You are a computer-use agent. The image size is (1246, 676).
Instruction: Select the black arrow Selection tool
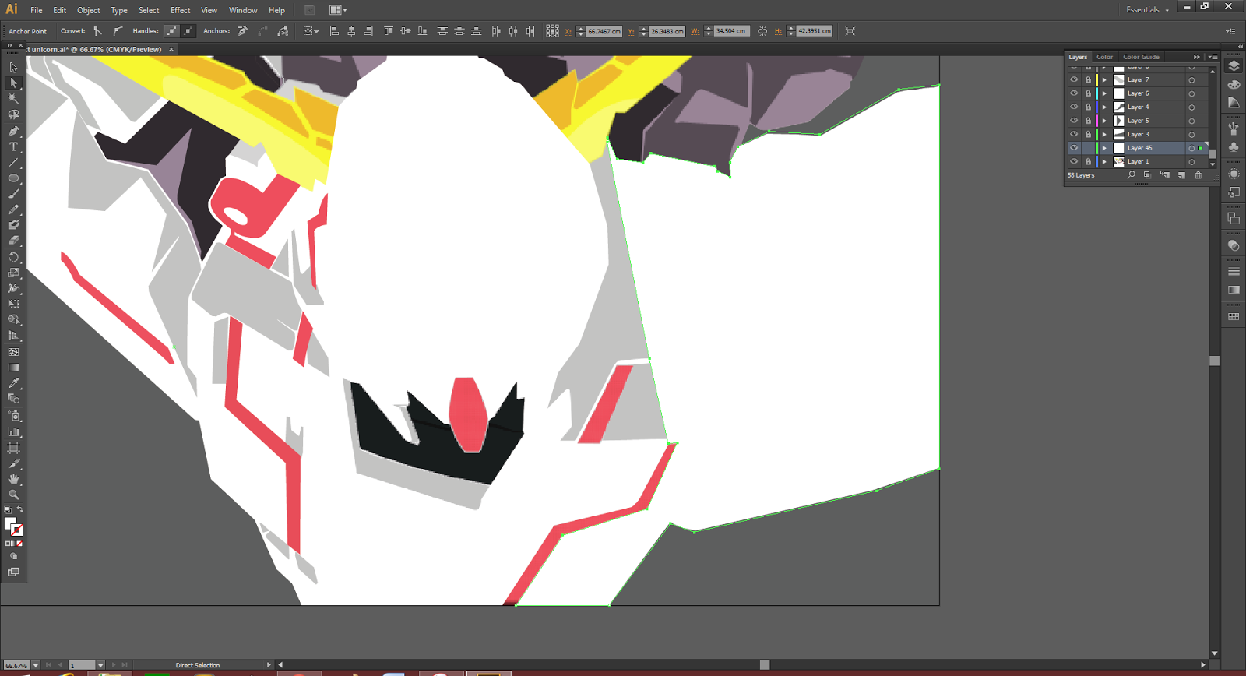click(13, 67)
